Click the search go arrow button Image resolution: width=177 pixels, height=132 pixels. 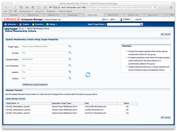click(x=142, y=24)
